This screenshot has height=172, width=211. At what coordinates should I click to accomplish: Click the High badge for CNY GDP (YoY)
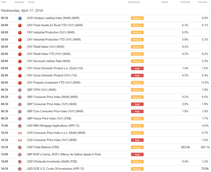tap(137, 76)
